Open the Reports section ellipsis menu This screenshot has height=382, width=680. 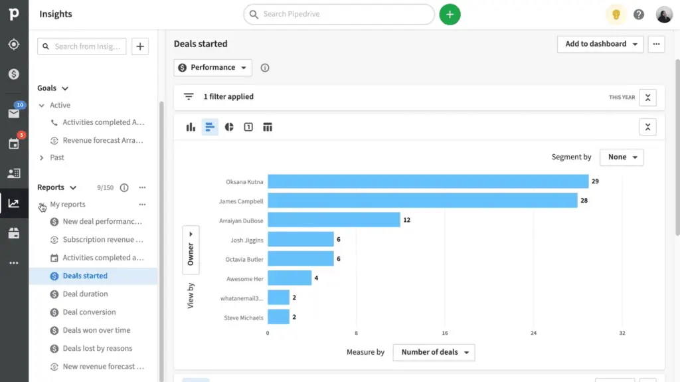142,187
